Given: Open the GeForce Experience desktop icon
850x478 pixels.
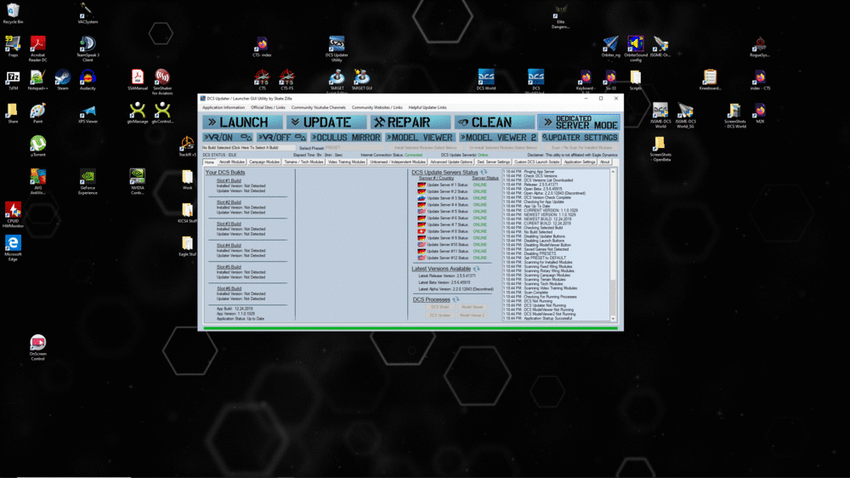Looking at the screenshot, I should pyautogui.click(x=88, y=182).
